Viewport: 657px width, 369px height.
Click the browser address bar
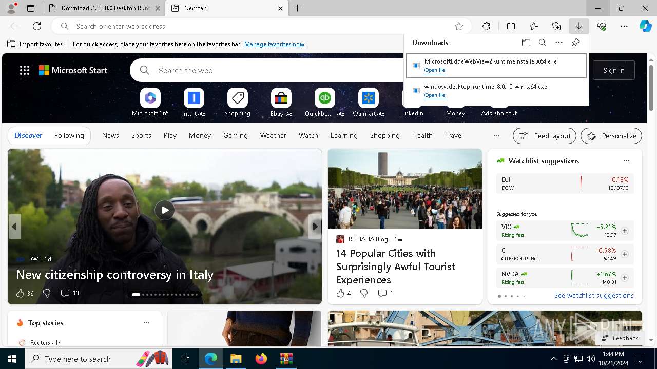262,26
